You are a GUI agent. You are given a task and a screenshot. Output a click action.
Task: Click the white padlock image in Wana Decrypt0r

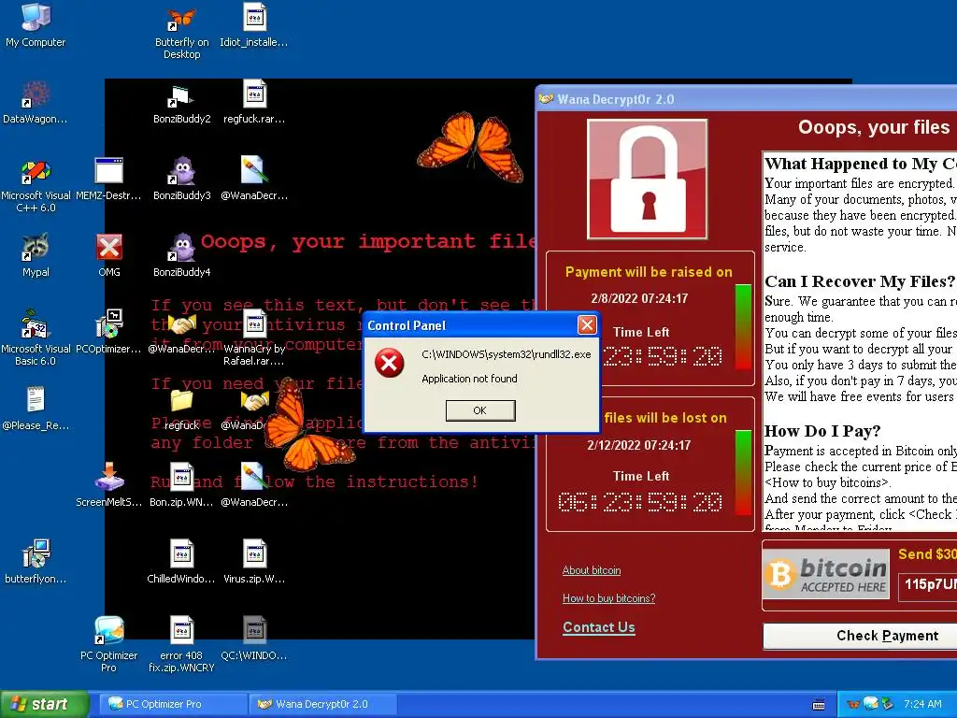click(648, 179)
